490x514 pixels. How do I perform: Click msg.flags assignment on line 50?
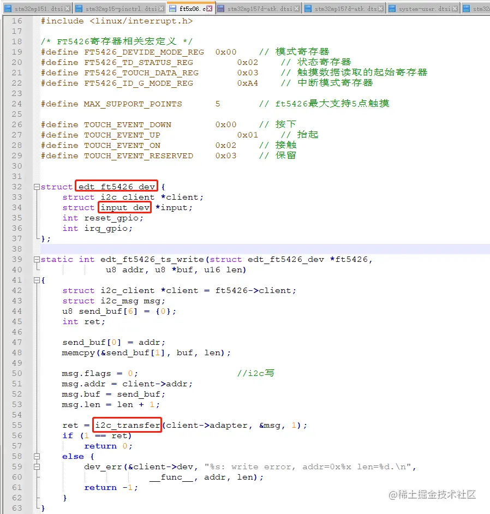point(100,374)
